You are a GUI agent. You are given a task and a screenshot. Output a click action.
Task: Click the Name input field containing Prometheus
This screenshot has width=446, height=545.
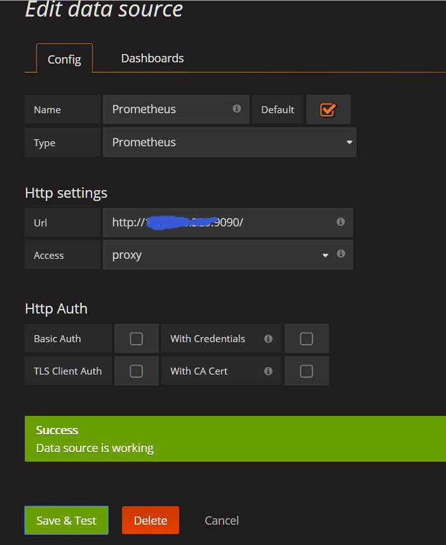click(x=176, y=109)
